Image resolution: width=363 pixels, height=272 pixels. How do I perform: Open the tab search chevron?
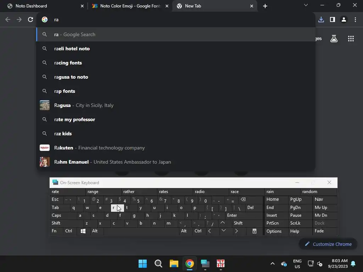coord(306,5)
